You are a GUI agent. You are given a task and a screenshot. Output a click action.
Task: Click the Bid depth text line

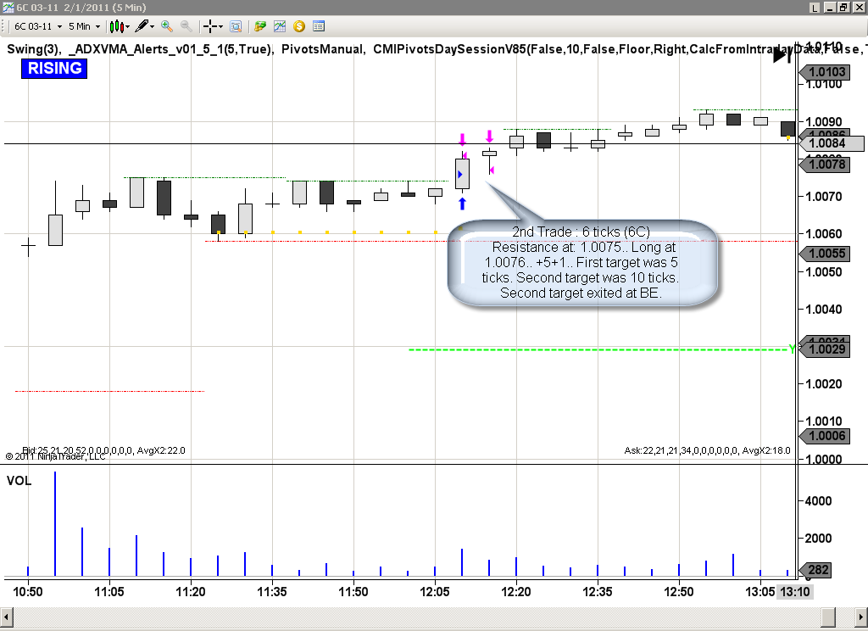click(x=103, y=450)
